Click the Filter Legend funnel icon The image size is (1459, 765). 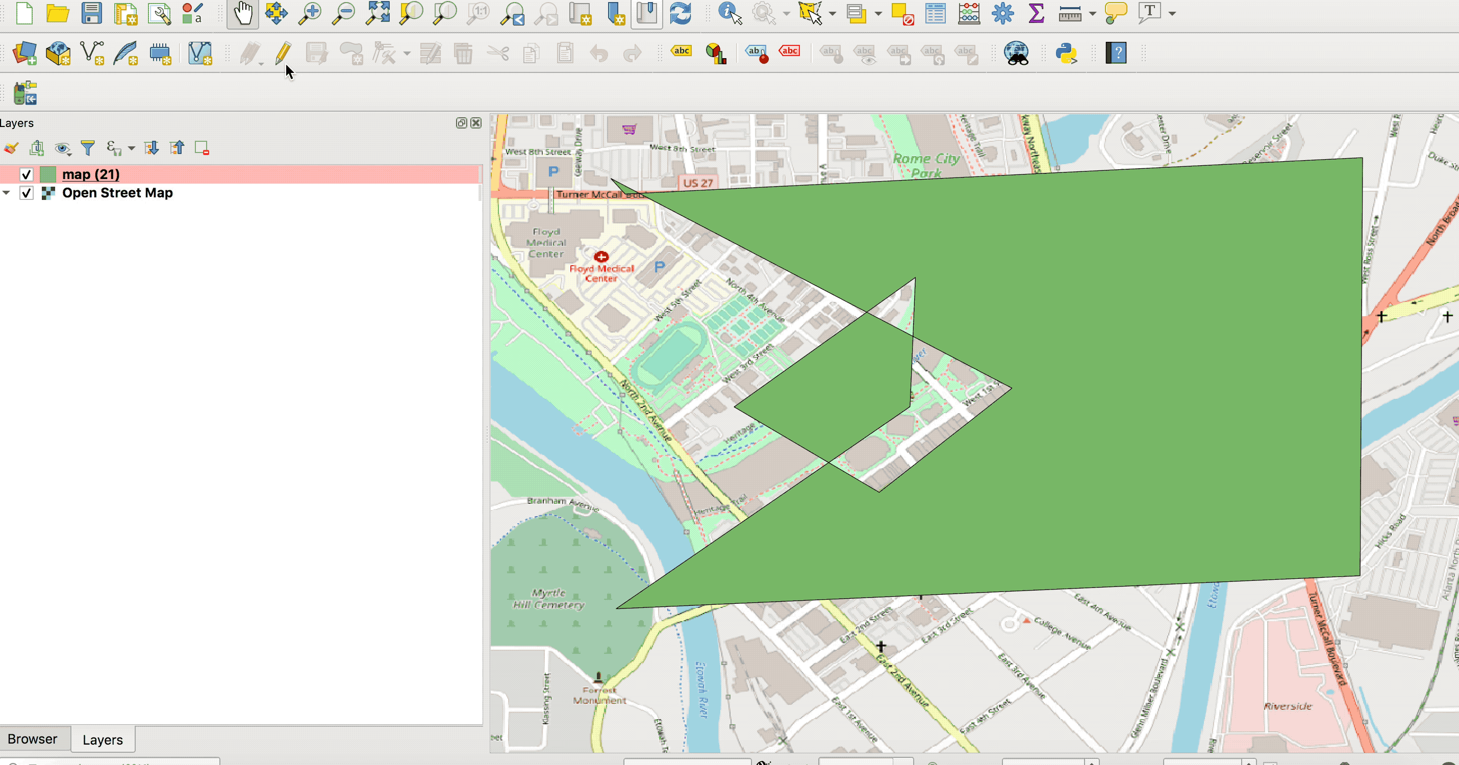coord(88,148)
